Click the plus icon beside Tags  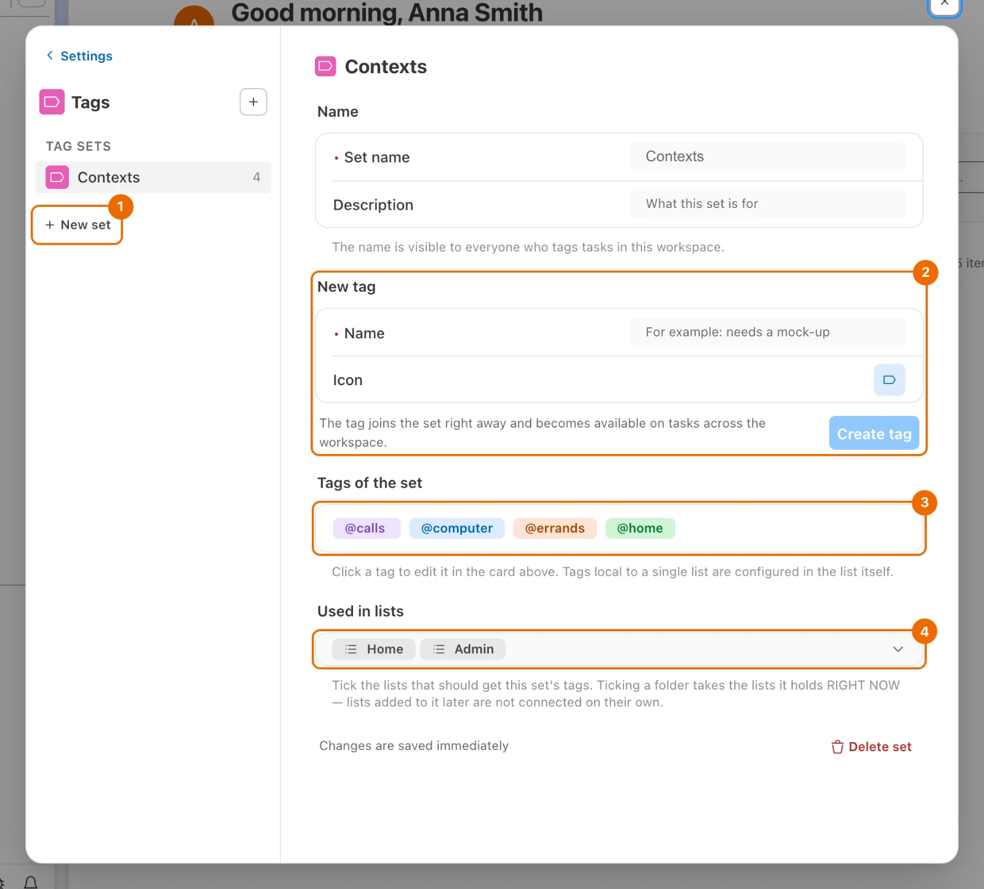click(x=253, y=102)
